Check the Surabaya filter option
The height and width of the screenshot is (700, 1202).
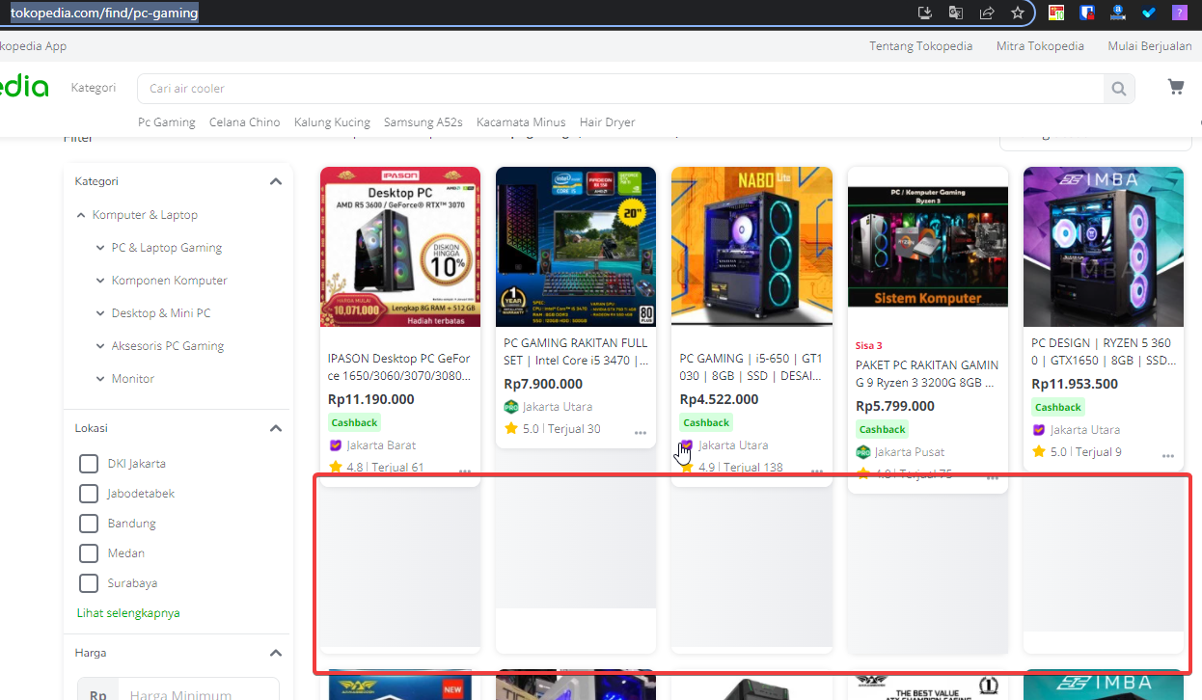tap(88, 582)
